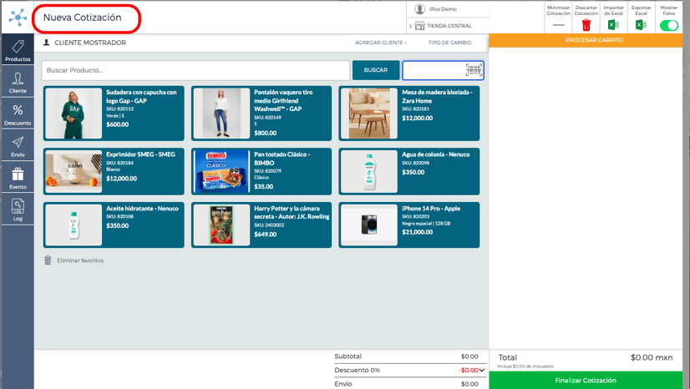Select Agua de colonia Nenuco photo
This screenshot has height=389, width=690.
click(369, 171)
